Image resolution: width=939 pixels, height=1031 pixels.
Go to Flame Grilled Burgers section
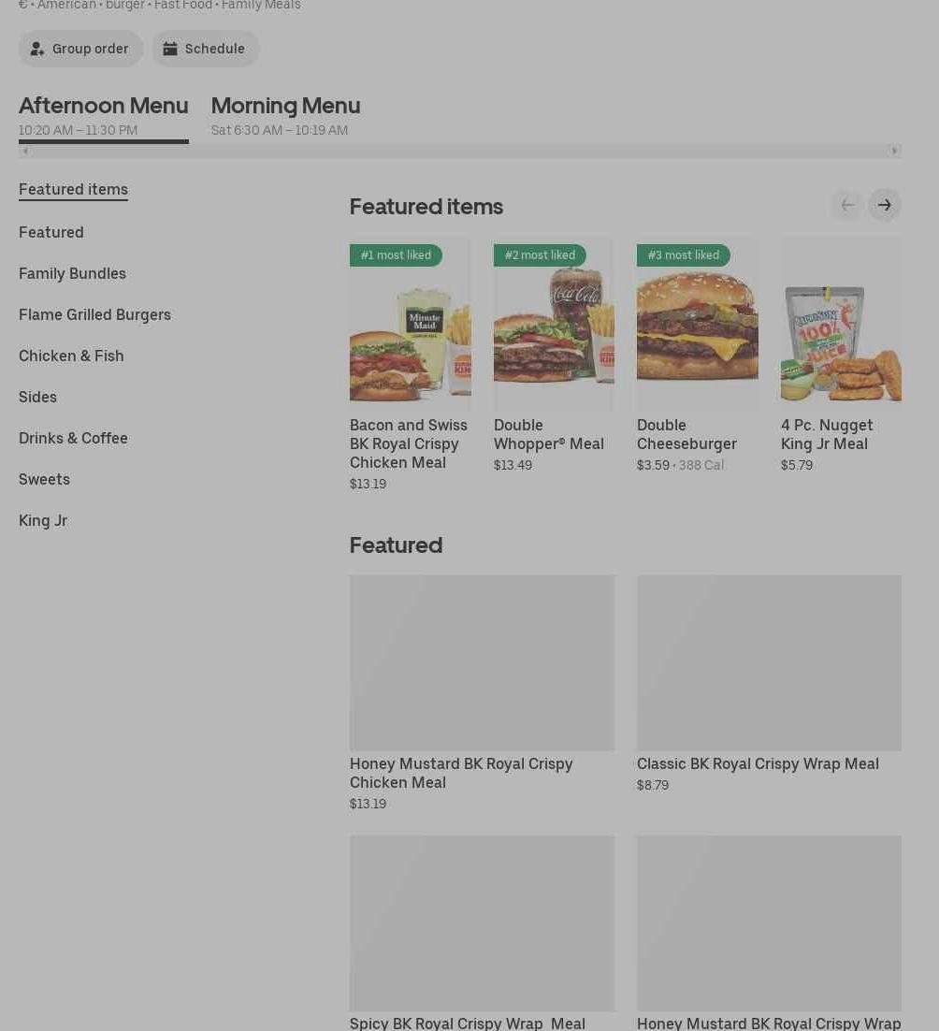tap(94, 314)
